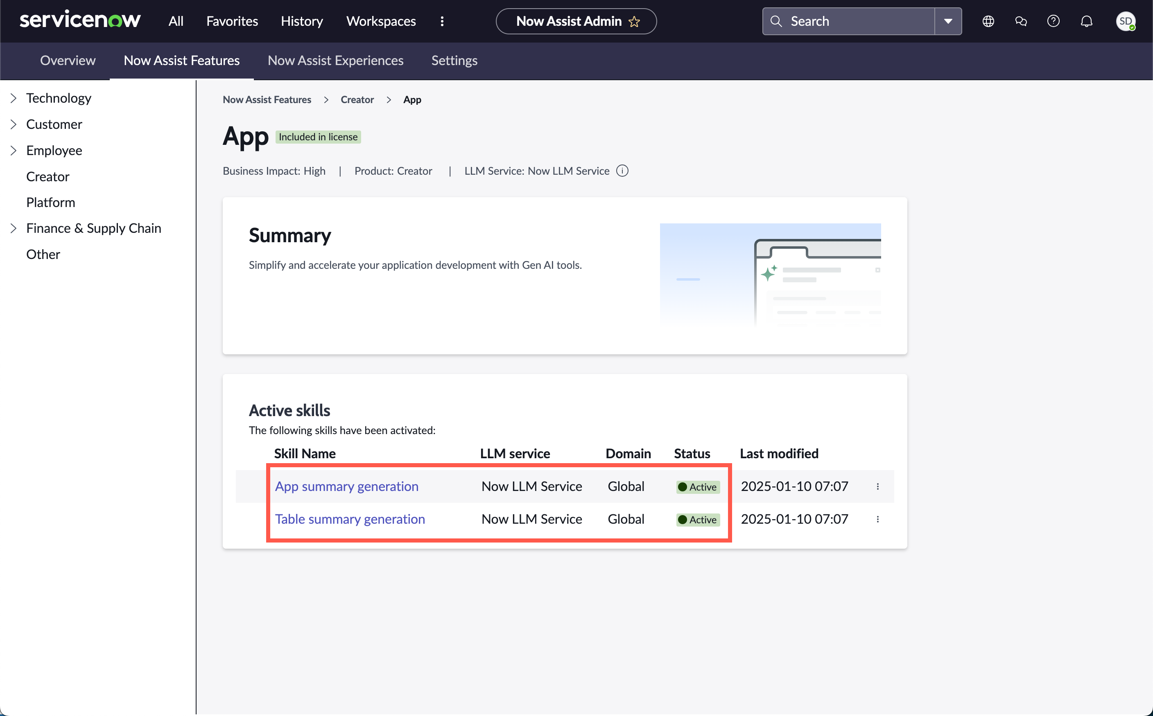Open the globe scope selector icon

click(x=988, y=21)
